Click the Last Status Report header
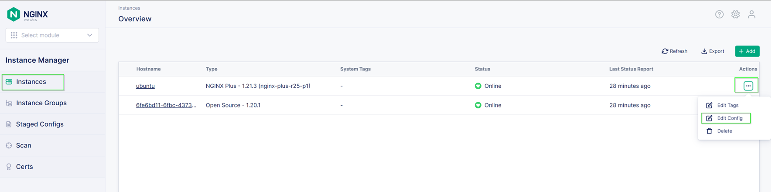 [x=631, y=69]
